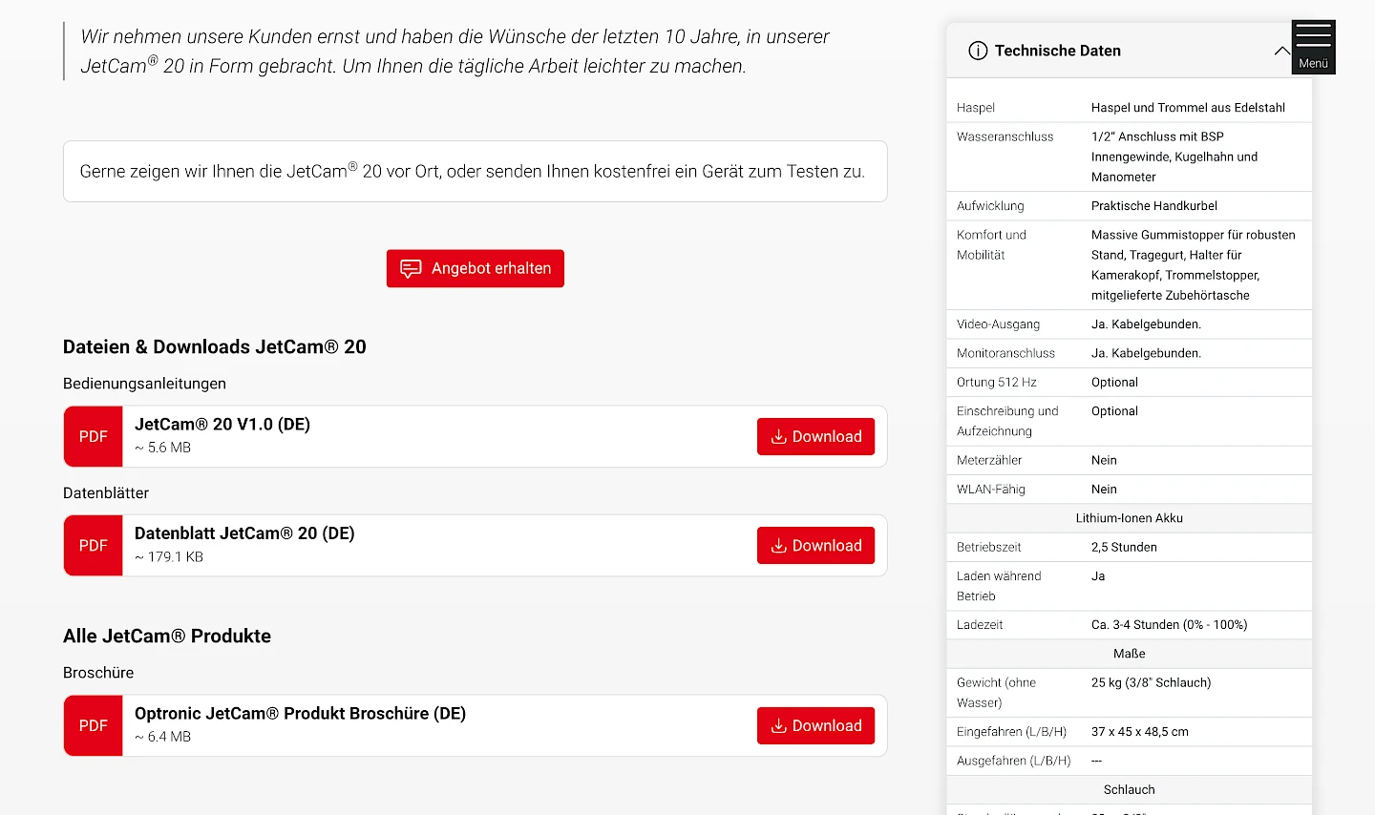1375x815 pixels.
Task: Download the JetCam 20 V1.0 manual
Action: [815, 436]
